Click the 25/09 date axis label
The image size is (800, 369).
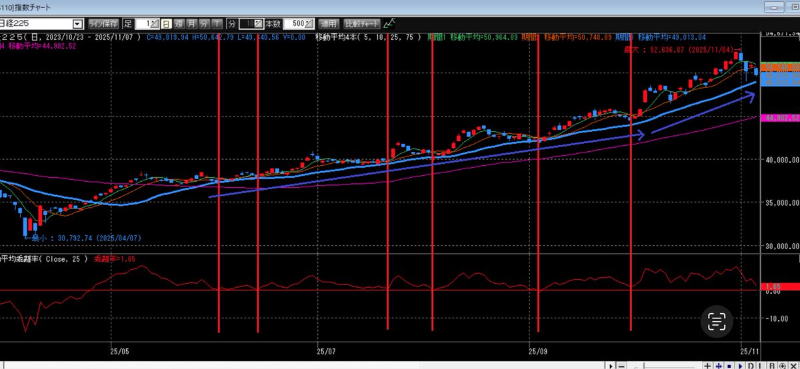(x=539, y=350)
